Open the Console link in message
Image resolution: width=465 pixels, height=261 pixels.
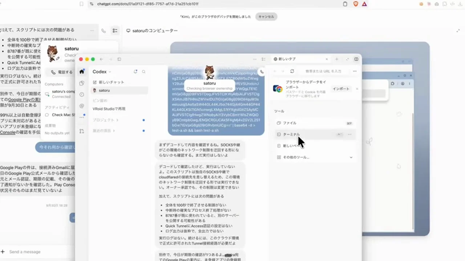pyautogui.click(x=8, y=132)
